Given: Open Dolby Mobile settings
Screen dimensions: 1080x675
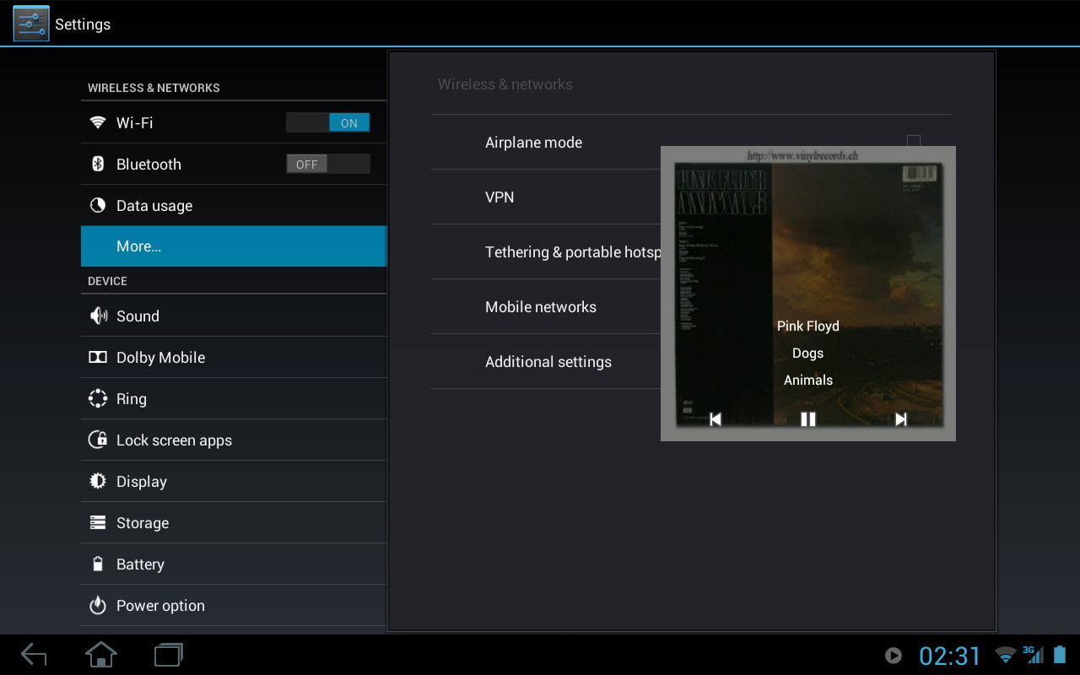Looking at the screenshot, I should coord(234,357).
